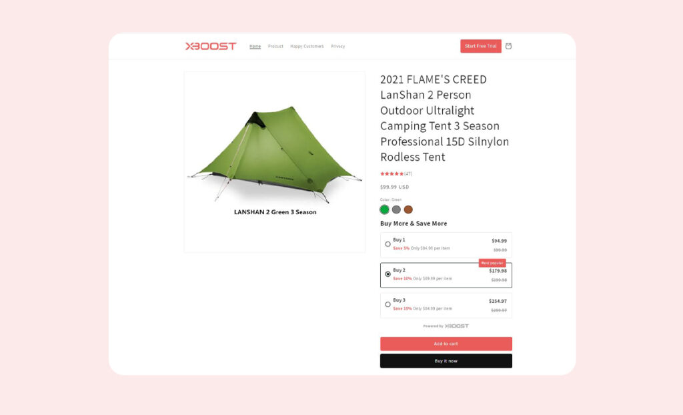
Task: Go to Happy Customers page
Action: pyautogui.click(x=307, y=46)
